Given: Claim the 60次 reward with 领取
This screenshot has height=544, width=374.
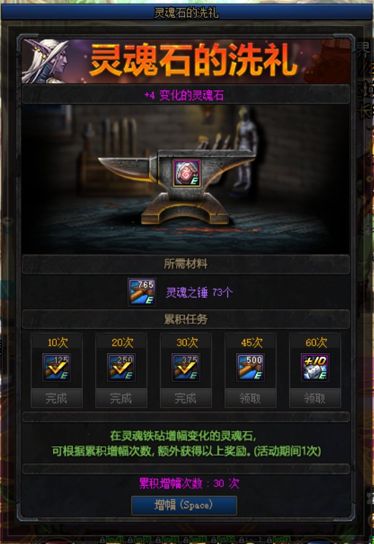Looking at the screenshot, I should pos(315,398).
